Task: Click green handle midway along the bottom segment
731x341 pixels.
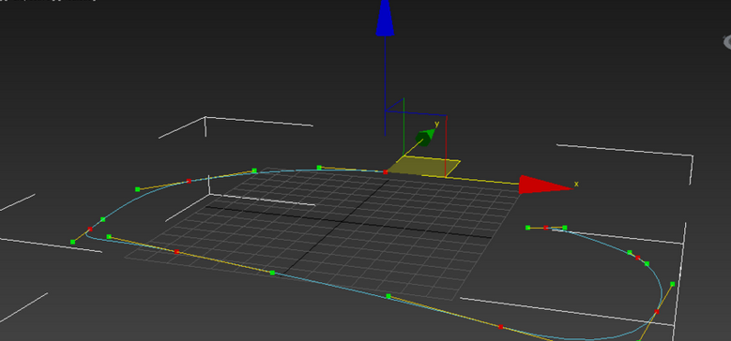Action: click(273, 273)
